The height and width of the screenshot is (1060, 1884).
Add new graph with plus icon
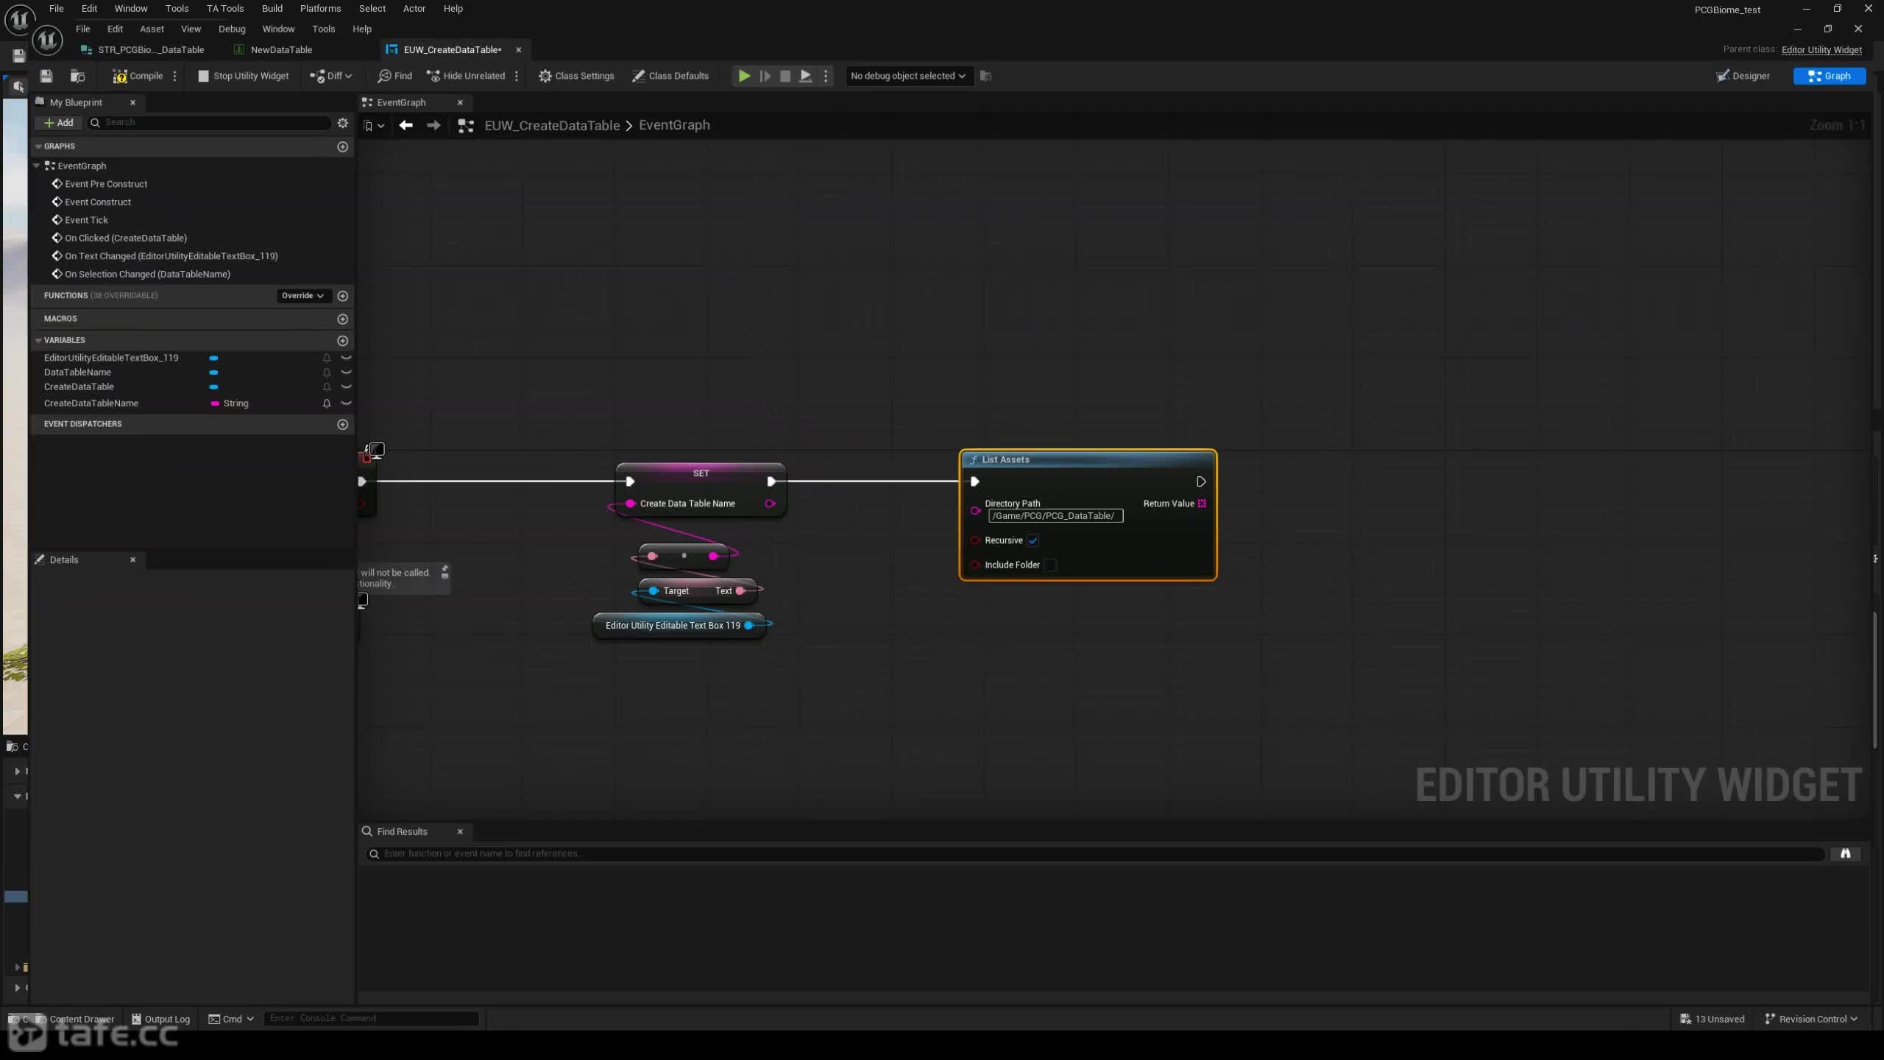click(342, 146)
